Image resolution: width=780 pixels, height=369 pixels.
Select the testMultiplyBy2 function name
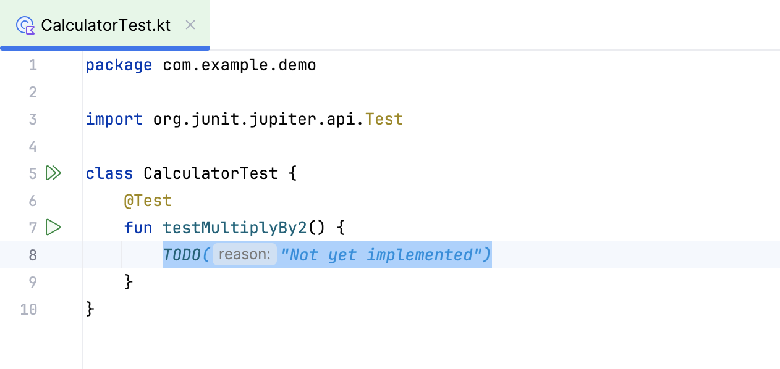(x=235, y=227)
